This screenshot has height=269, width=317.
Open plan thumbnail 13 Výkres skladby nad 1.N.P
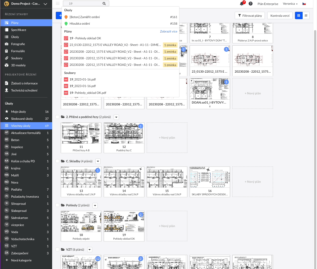click(x=81, y=182)
